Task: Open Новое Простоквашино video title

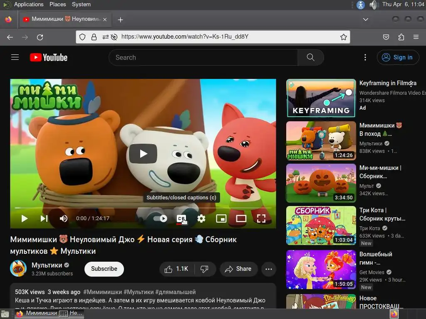Action: (381, 302)
